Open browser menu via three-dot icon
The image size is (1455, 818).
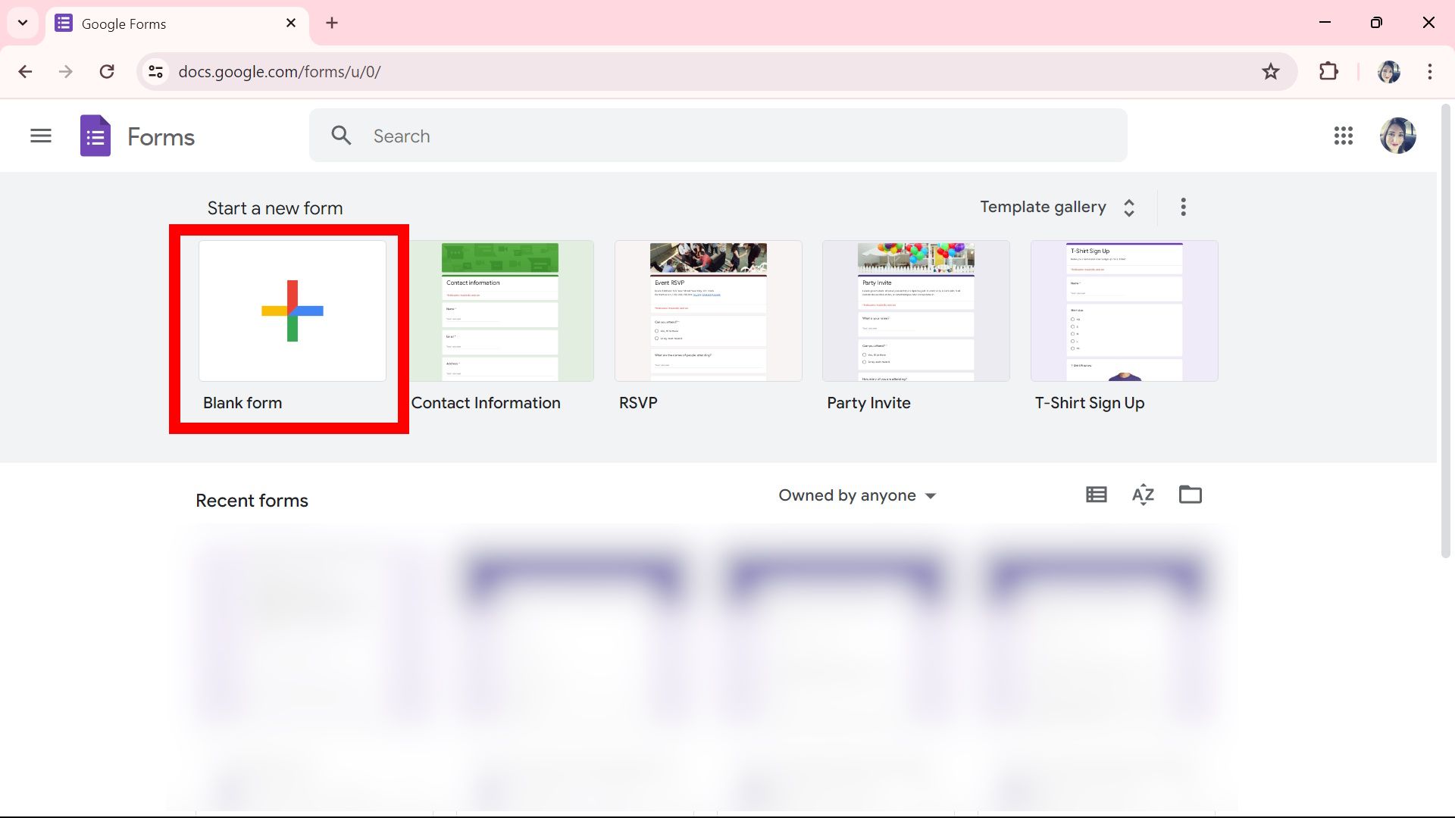pos(1430,71)
